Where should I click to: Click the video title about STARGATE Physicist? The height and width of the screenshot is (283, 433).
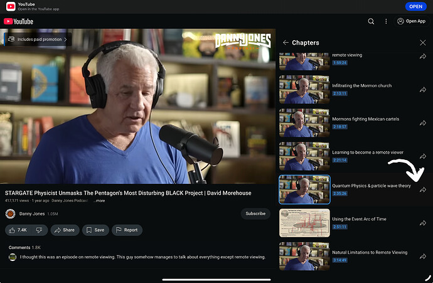click(128, 193)
